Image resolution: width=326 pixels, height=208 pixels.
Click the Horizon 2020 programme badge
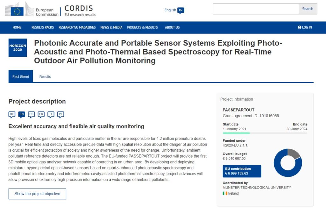tap(18, 48)
